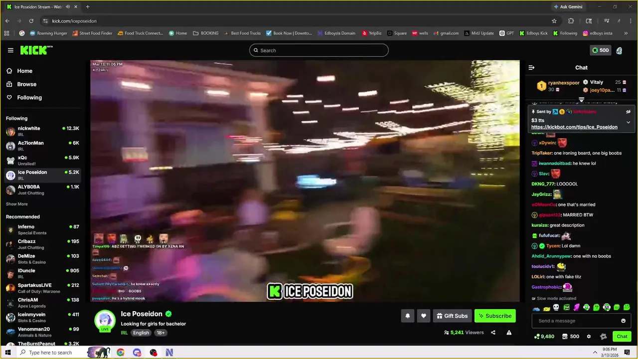Image resolution: width=638 pixels, height=359 pixels.
Task: Click ryanhexspoor top gifter name
Action: click(564, 83)
